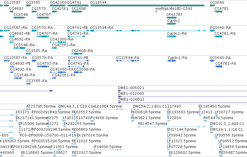The image size is (247, 157).
Task: Select transcript CG3548-RA label
Action: point(24,45)
